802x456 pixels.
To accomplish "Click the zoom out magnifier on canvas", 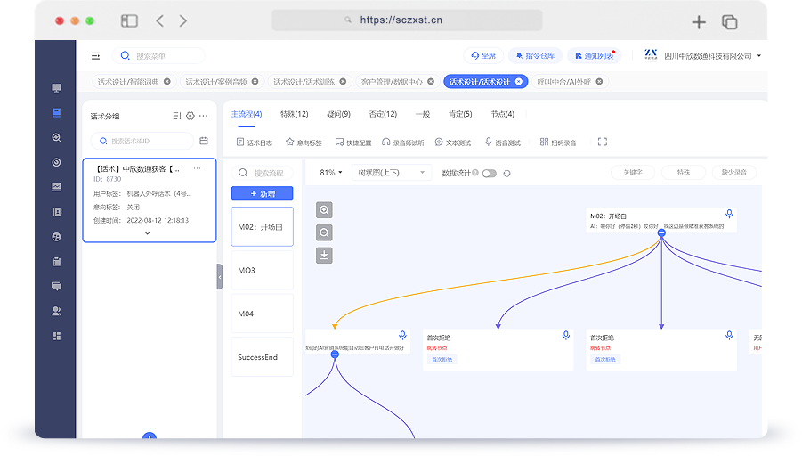I will pos(325,232).
